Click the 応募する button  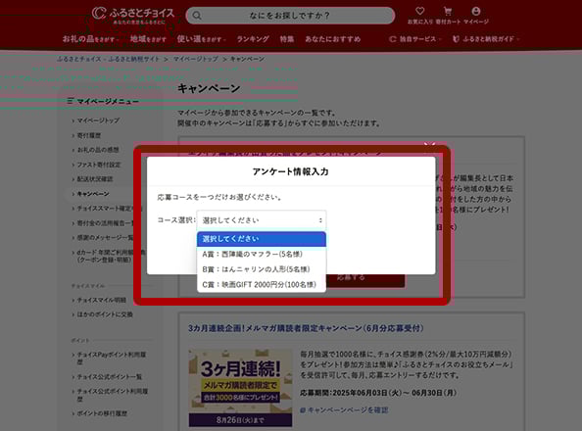(x=352, y=277)
